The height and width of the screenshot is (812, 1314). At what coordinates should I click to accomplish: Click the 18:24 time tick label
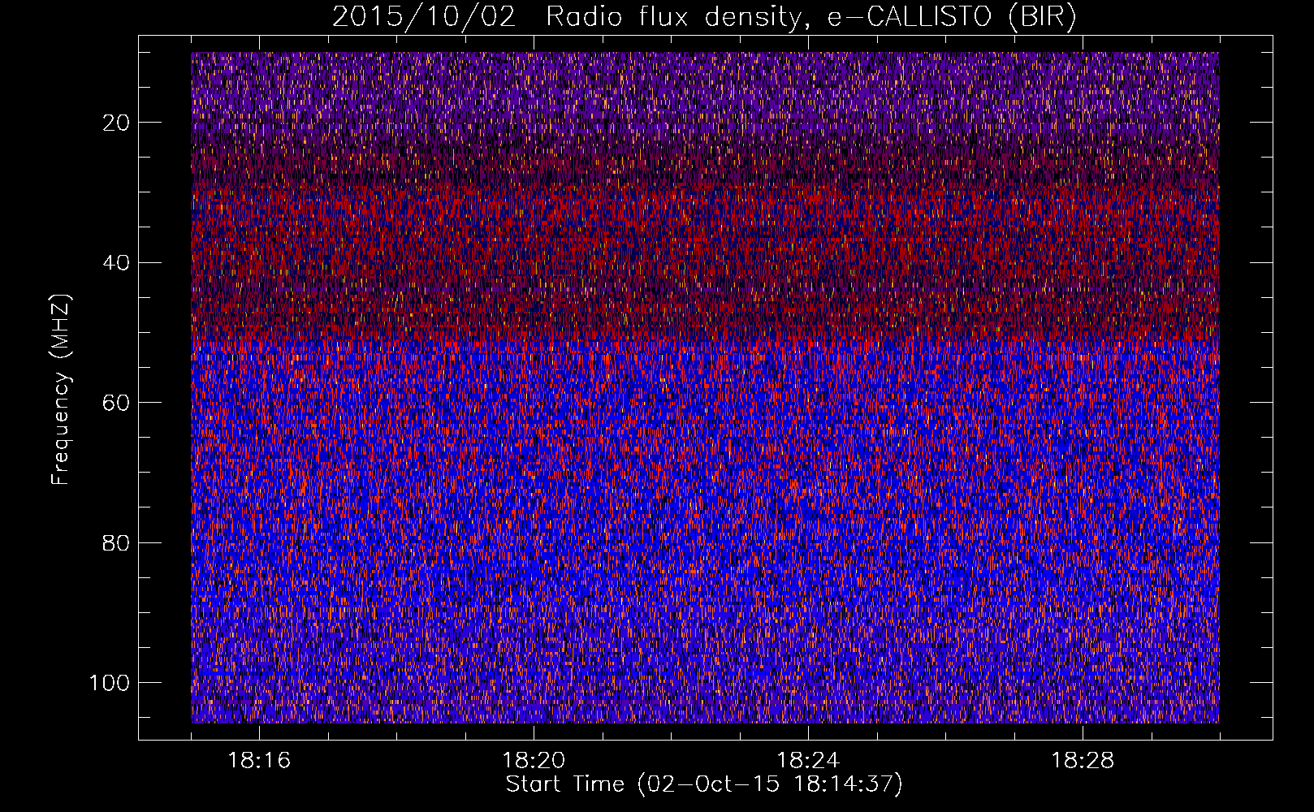[x=808, y=761]
